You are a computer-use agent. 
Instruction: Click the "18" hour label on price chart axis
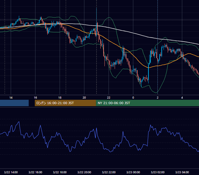[x=60, y=98]
